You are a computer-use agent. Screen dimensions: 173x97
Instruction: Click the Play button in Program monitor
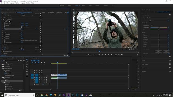[105, 55]
